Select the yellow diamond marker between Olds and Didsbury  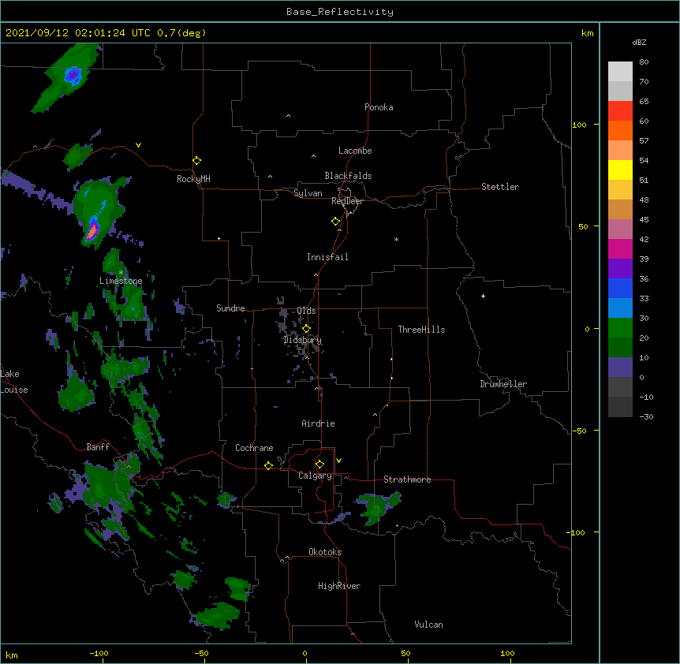click(x=306, y=329)
